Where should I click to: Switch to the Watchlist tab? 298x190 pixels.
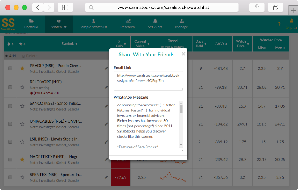click(x=59, y=24)
